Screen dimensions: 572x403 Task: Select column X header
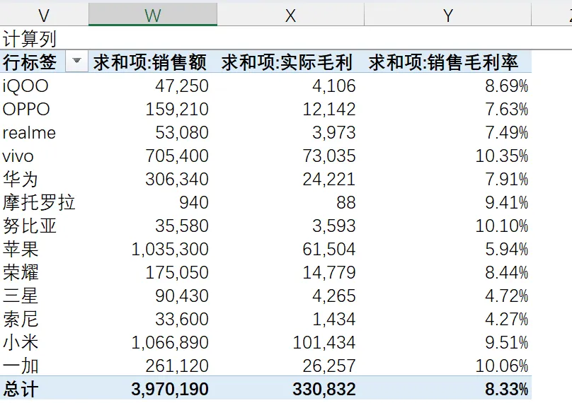coord(291,15)
